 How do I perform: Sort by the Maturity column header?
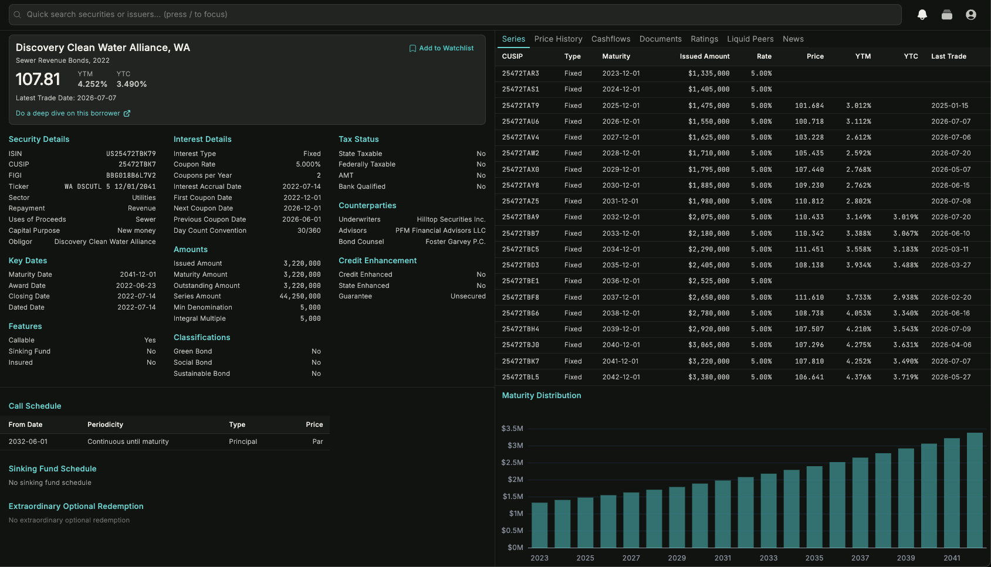pyautogui.click(x=616, y=56)
